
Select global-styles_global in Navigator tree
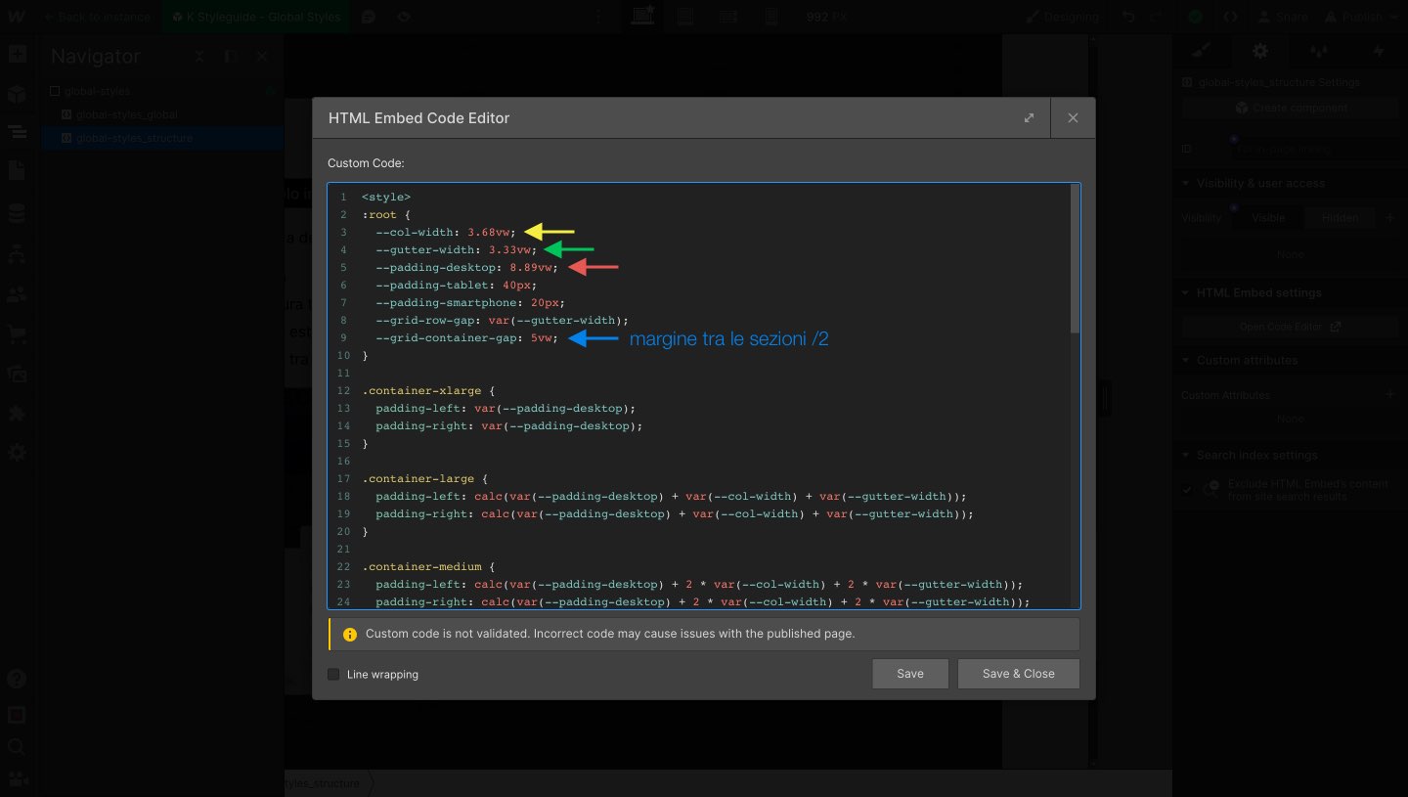click(x=162, y=114)
